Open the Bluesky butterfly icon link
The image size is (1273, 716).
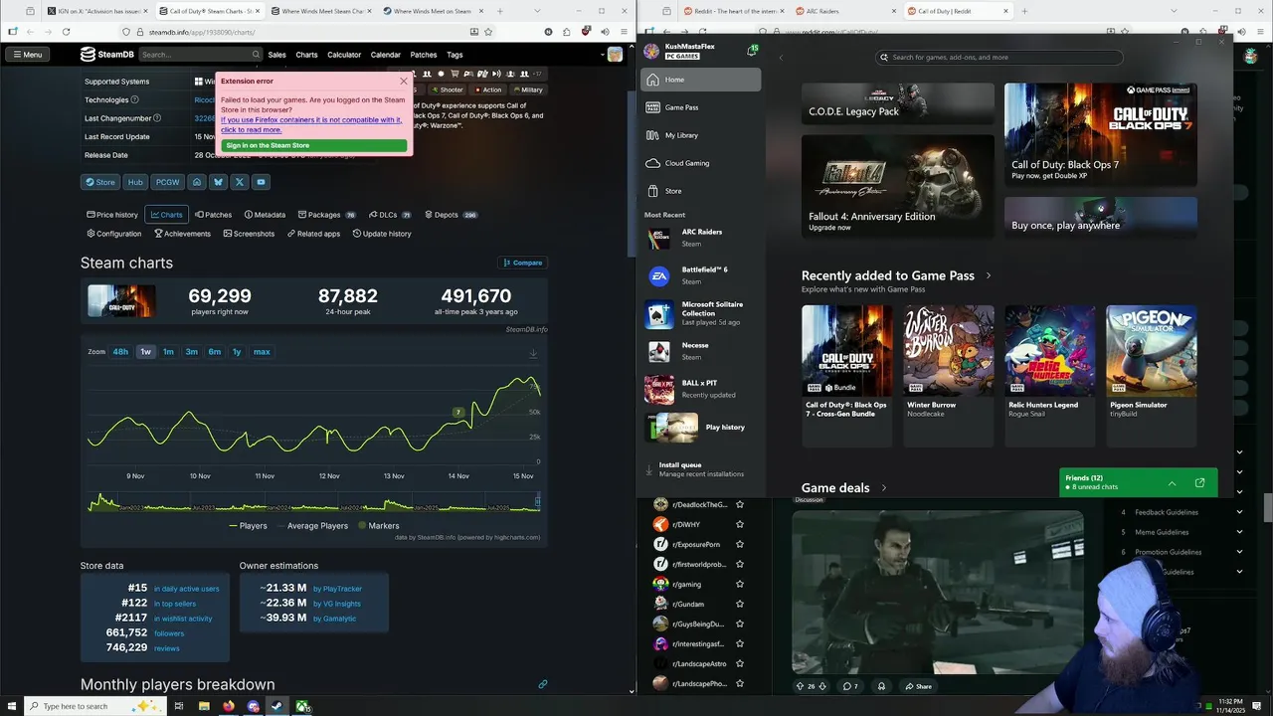pos(218,182)
